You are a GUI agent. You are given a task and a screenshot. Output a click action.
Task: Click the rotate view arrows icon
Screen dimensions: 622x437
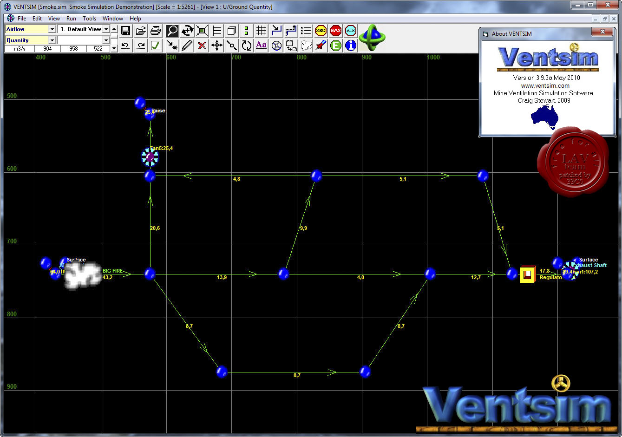[x=187, y=31]
